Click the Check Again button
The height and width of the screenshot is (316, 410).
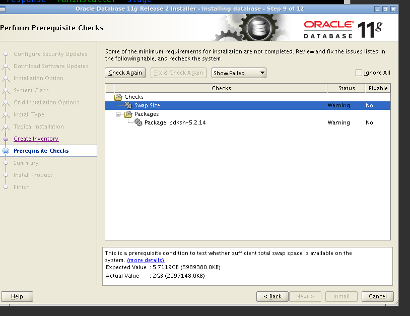click(125, 73)
